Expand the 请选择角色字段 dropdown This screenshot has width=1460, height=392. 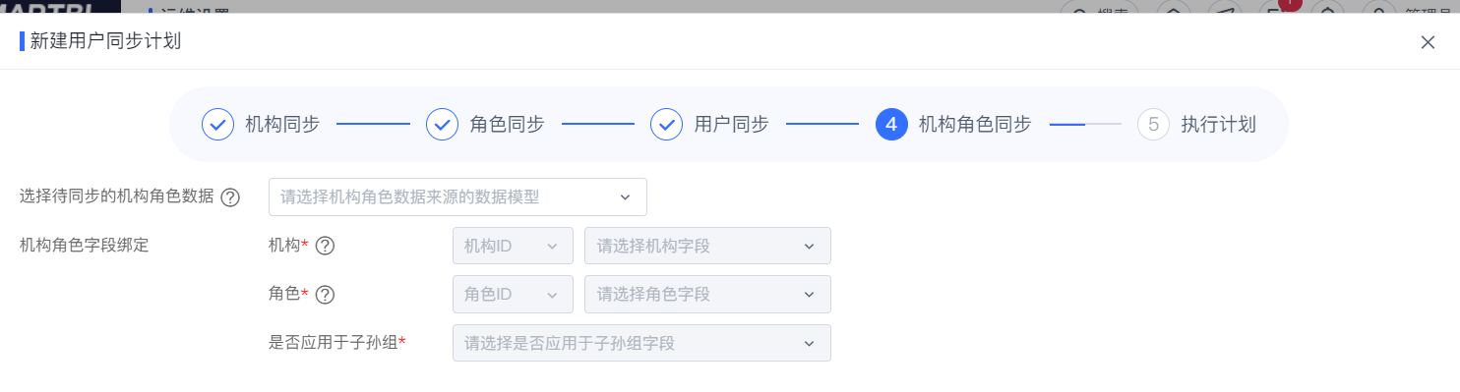click(707, 294)
